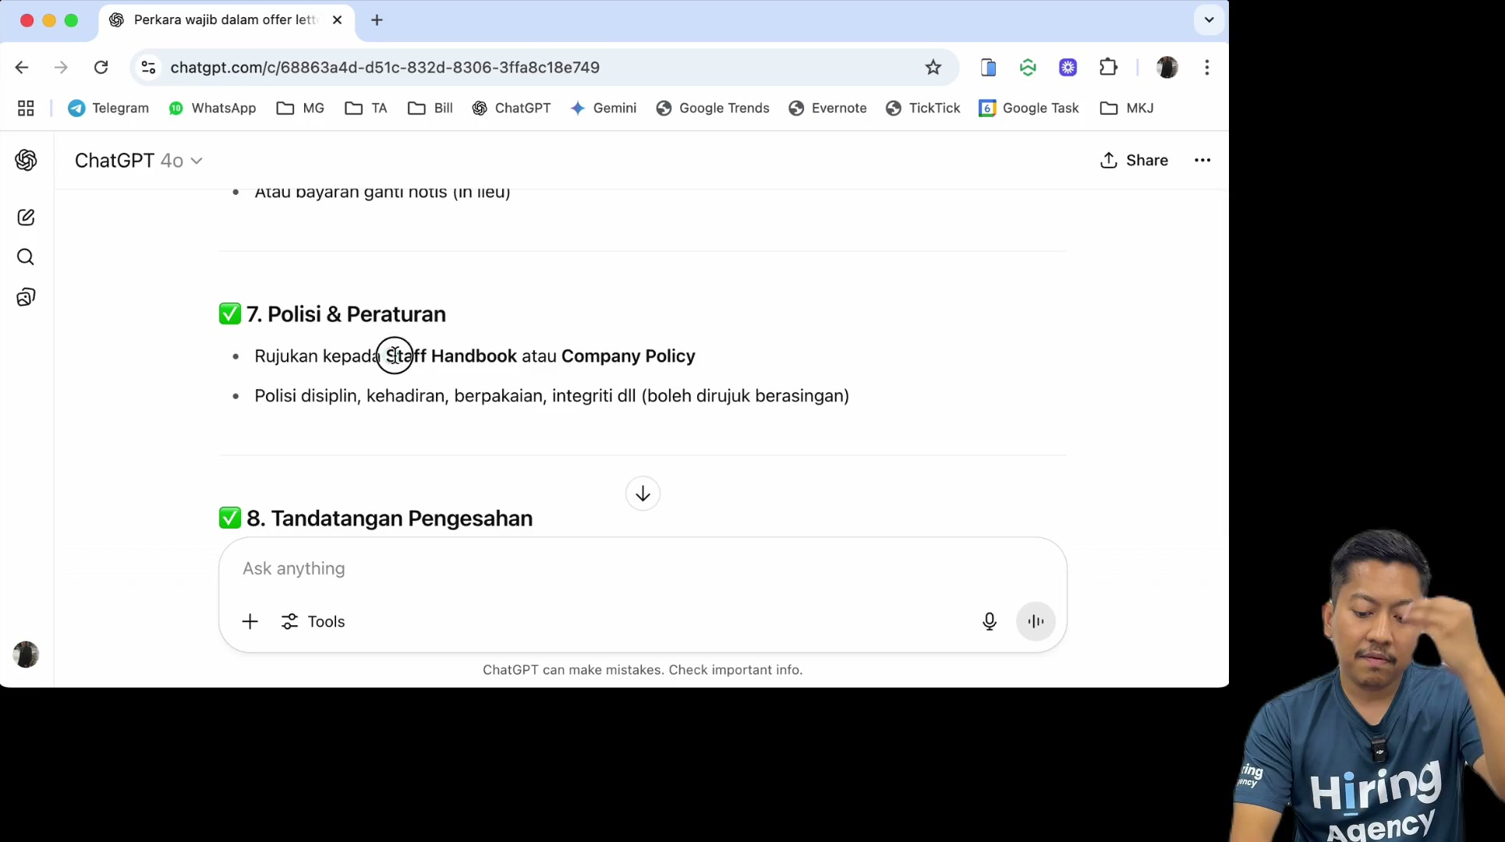Open the Tools menu in the composer
1505x842 pixels.
coord(313,621)
